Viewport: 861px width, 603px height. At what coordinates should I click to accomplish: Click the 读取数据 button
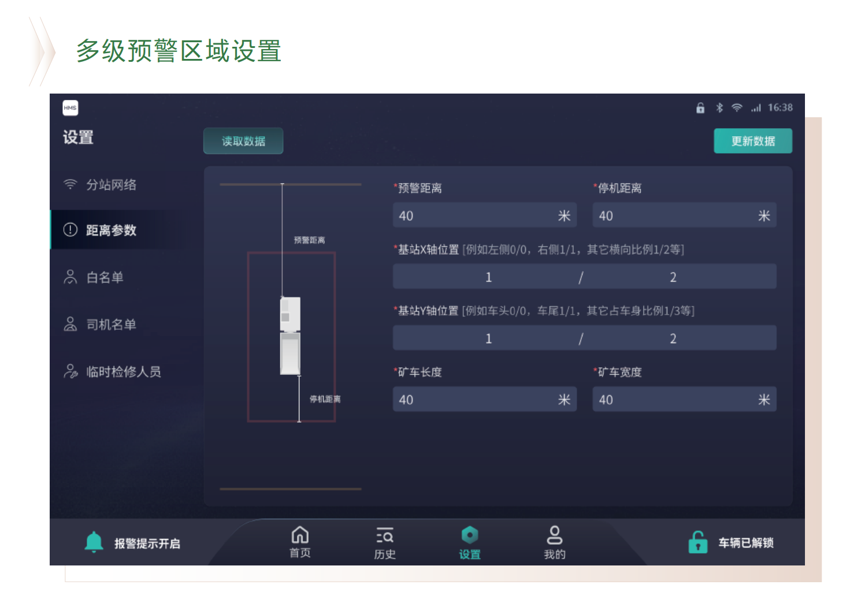click(243, 142)
